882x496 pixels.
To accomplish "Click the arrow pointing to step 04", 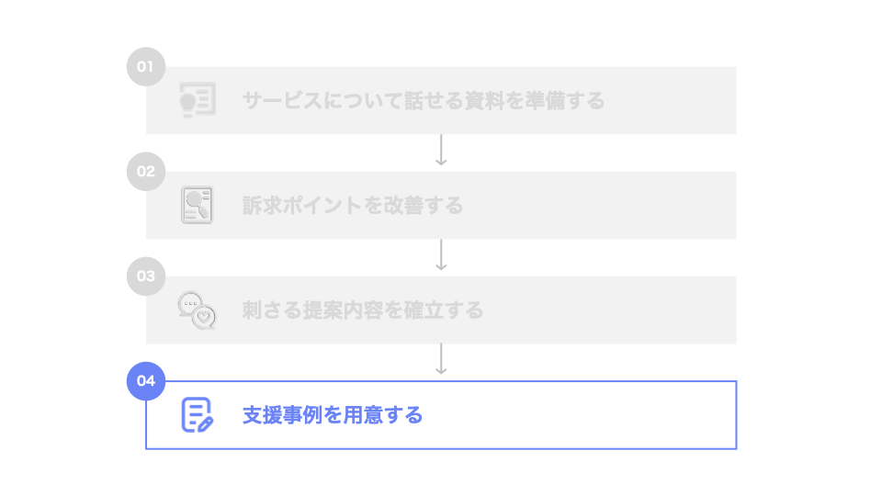I will click(441, 361).
